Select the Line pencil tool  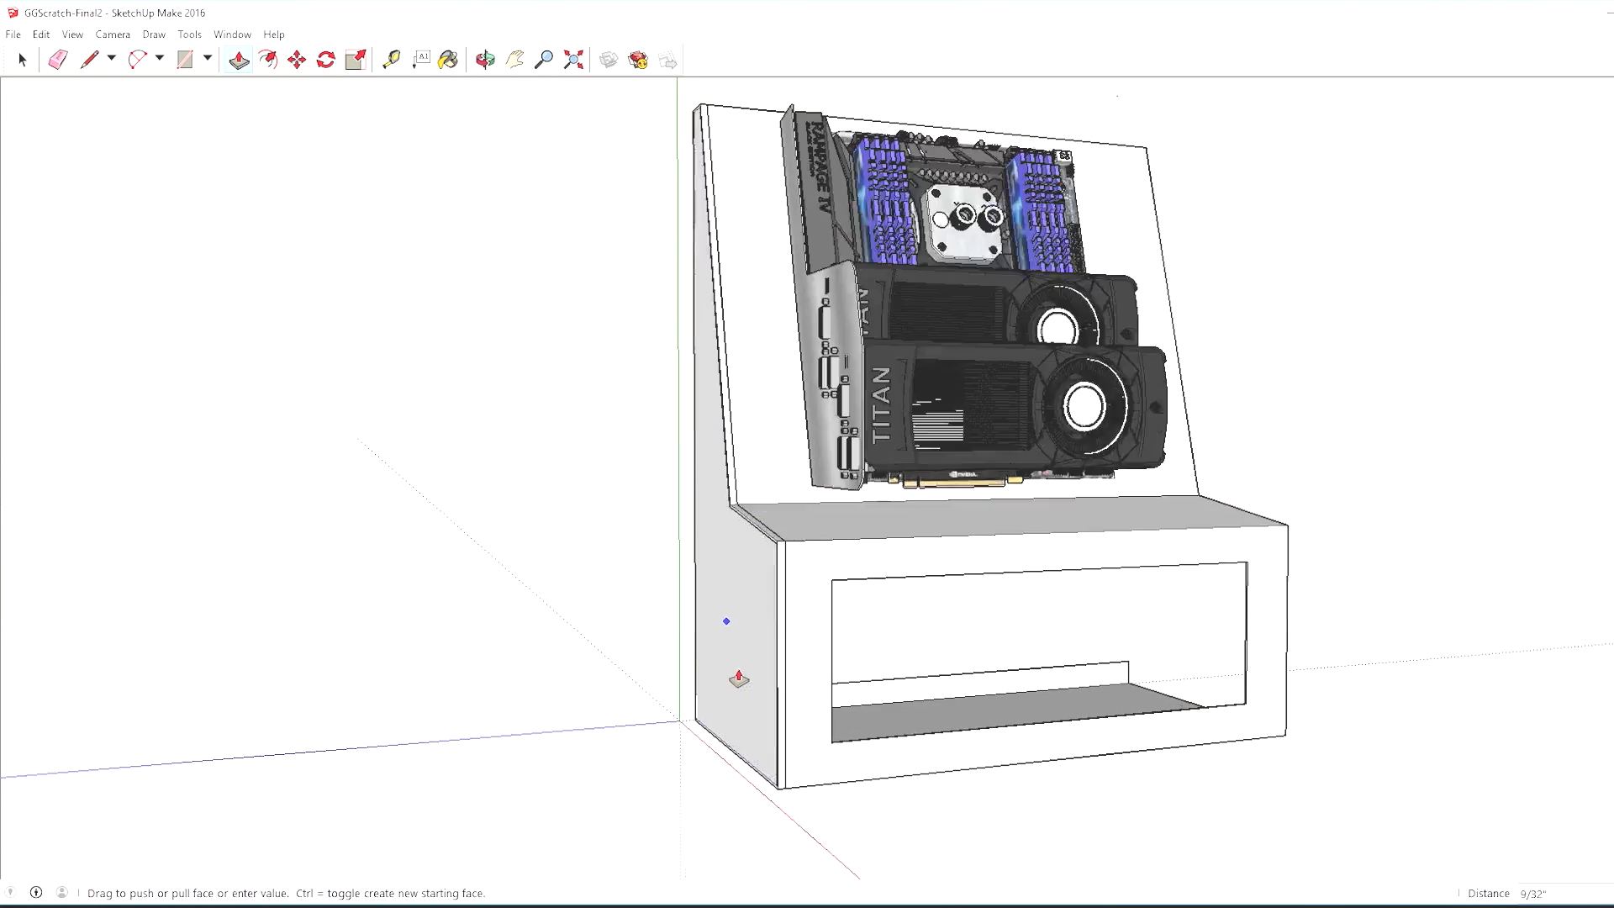pyautogui.click(x=89, y=60)
